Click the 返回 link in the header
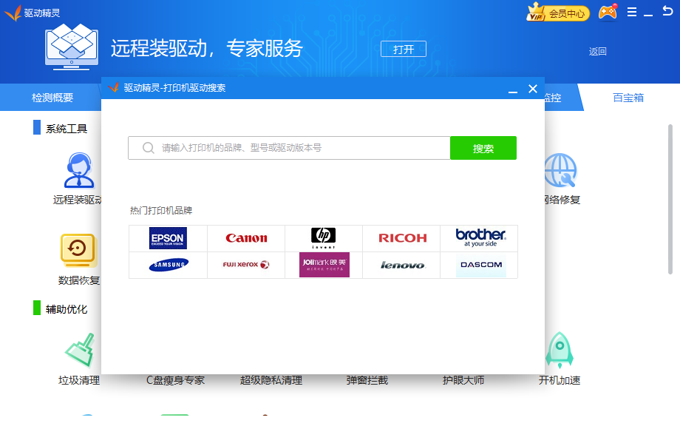The width and height of the screenshot is (680, 429). (598, 52)
